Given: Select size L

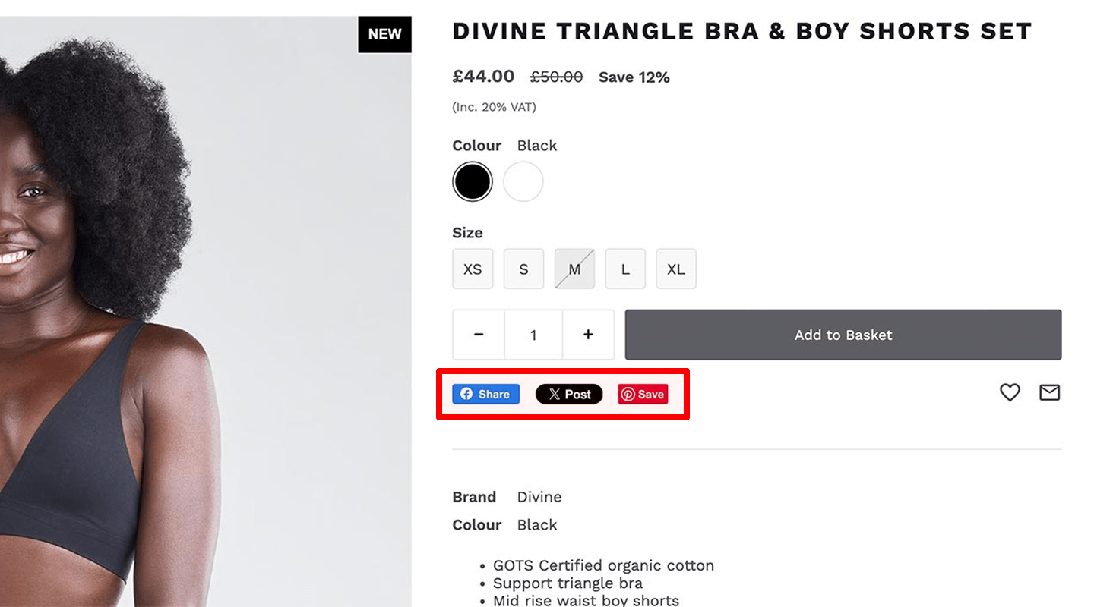Looking at the screenshot, I should (625, 269).
